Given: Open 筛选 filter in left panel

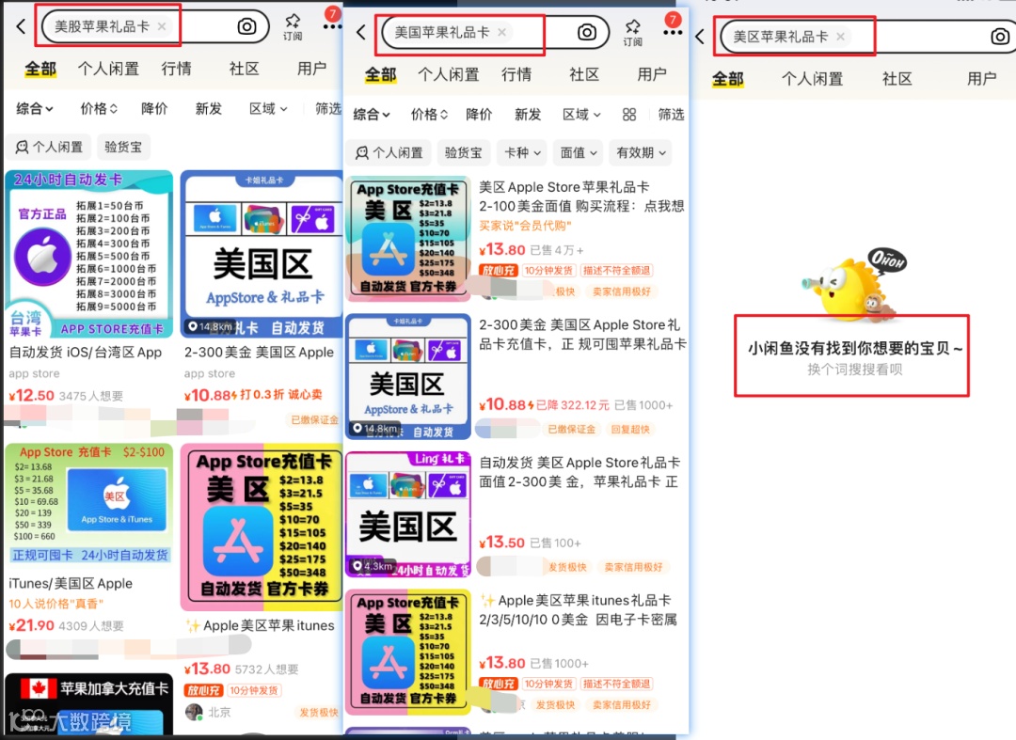Looking at the screenshot, I should [328, 109].
